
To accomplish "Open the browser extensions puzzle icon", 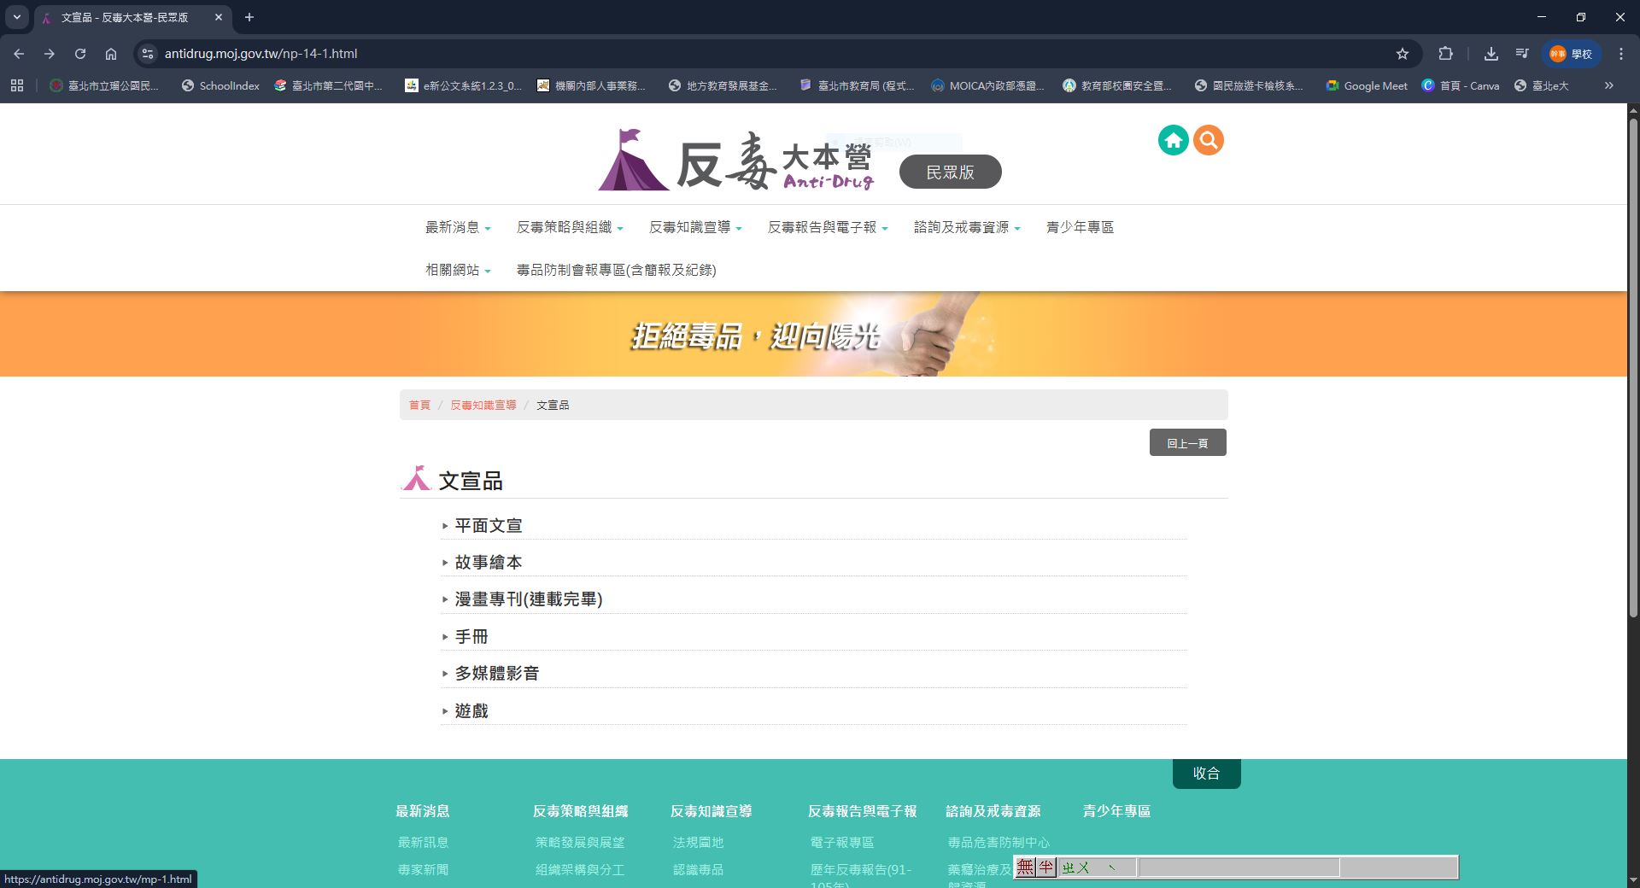I will click(x=1445, y=54).
